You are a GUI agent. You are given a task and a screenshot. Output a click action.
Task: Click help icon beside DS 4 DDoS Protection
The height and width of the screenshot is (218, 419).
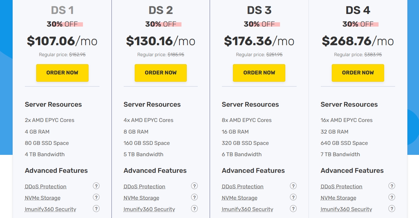click(392, 186)
